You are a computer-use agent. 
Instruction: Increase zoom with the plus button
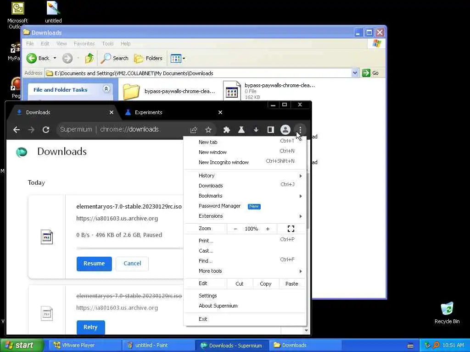tap(268, 229)
